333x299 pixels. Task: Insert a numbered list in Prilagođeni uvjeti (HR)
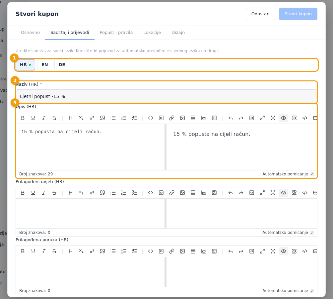pyautogui.click(x=124, y=193)
